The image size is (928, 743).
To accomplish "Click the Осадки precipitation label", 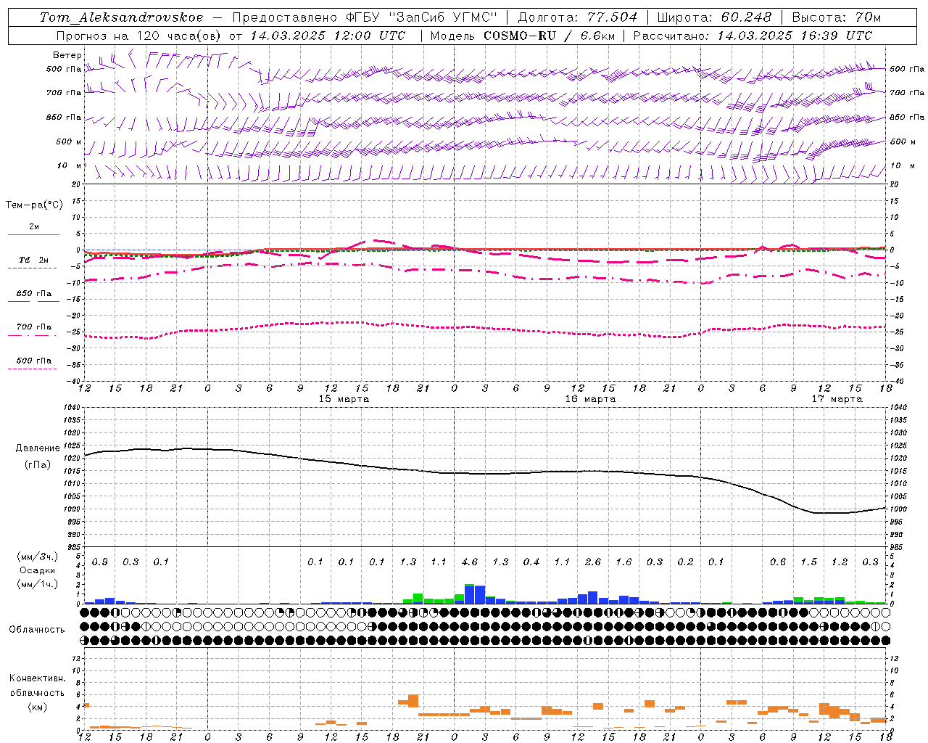I will click(x=37, y=570).
